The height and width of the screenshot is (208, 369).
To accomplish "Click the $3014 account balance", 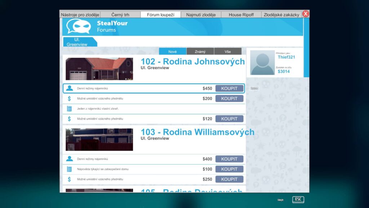I will [284, 71].
